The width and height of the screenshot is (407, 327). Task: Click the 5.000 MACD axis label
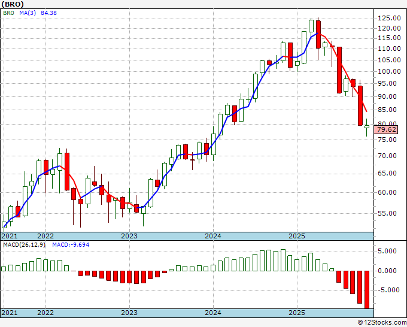(x=387, y=251)
